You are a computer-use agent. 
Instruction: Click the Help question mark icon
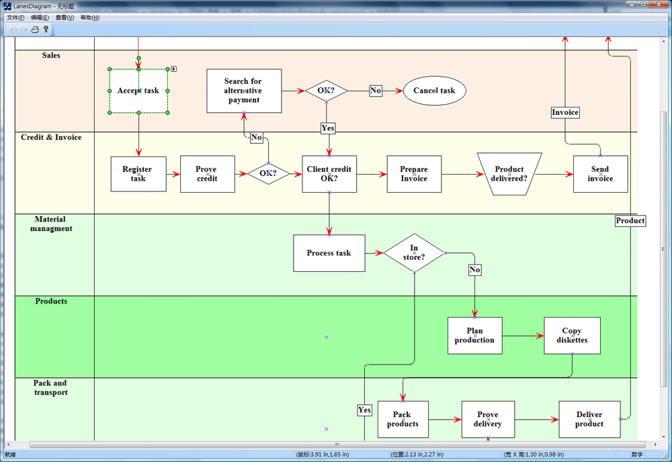click(46, 30)
